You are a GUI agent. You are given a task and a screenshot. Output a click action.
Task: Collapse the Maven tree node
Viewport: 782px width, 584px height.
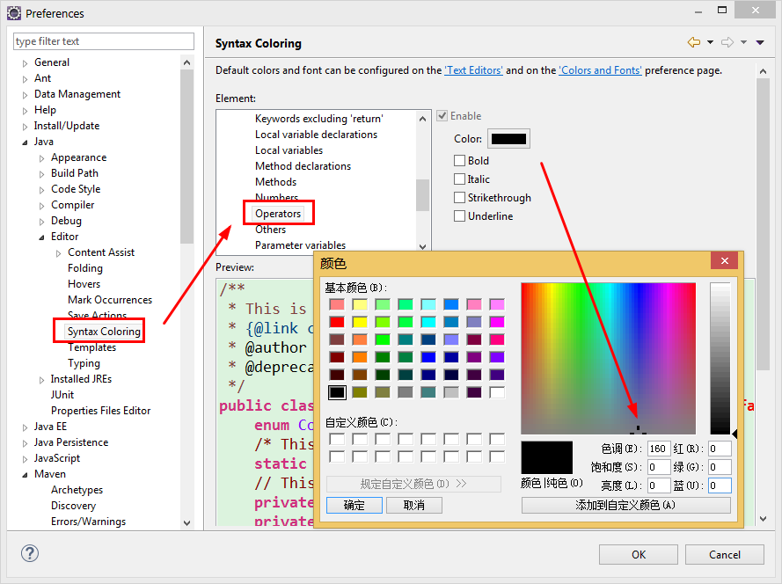point(25,474)
